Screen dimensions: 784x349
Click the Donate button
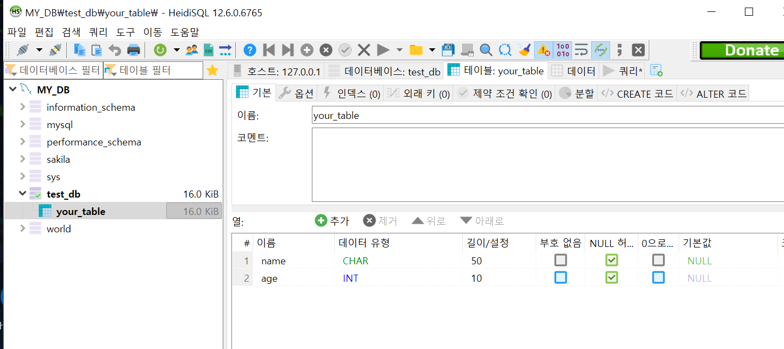point(742,50)
